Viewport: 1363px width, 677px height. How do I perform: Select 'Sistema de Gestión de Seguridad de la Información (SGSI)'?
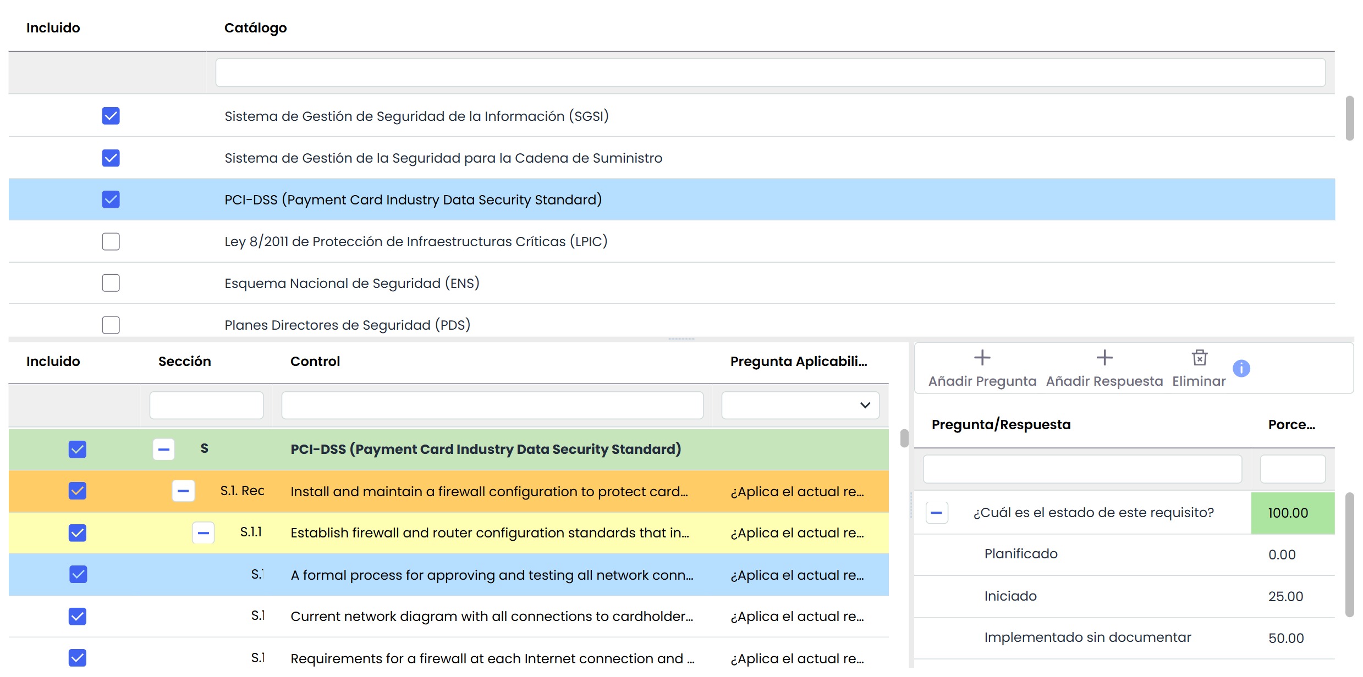[416, 116]
